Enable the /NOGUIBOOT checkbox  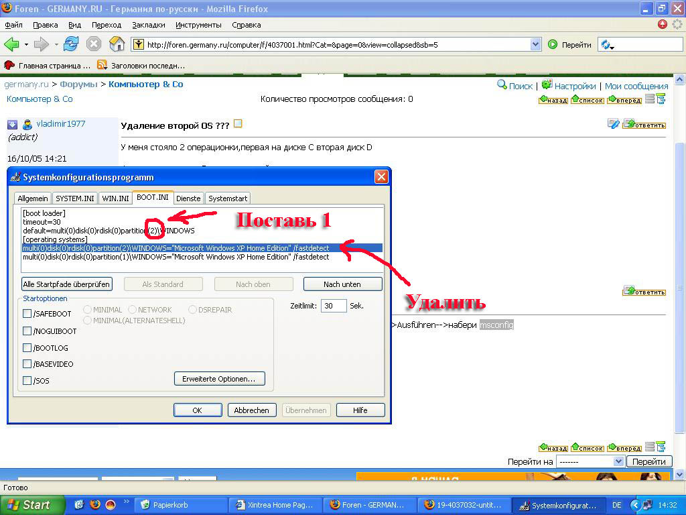(x=27, y=331)
